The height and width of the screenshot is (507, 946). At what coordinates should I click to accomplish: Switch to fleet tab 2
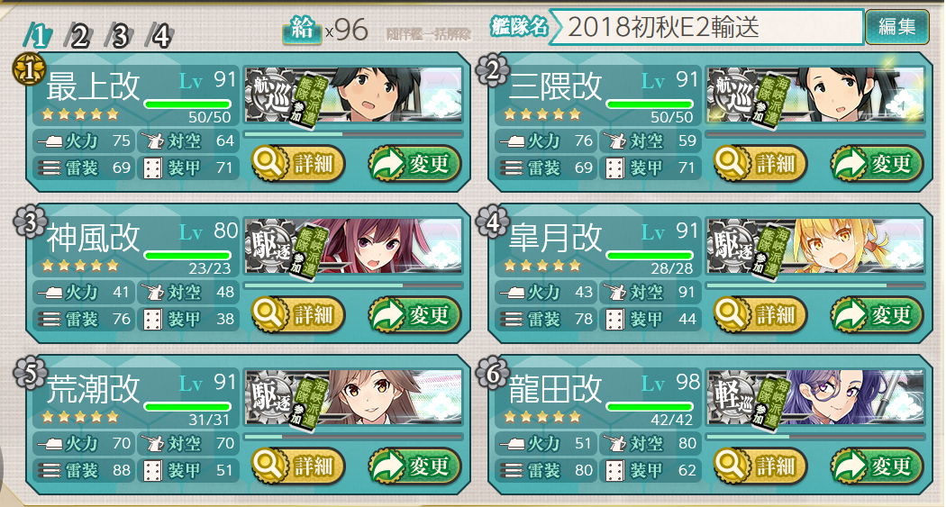coord(77,37)
